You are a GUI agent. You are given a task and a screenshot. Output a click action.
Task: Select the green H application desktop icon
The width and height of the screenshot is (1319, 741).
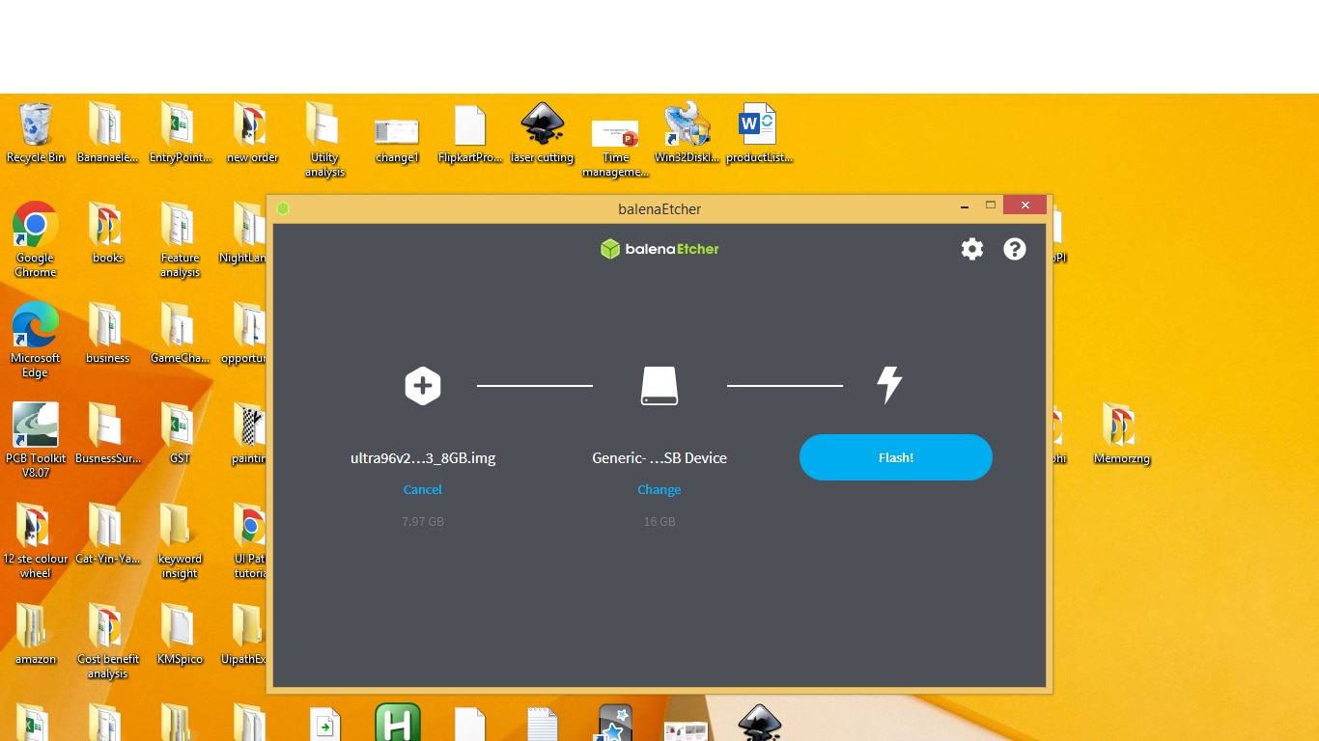click(398, 723)
